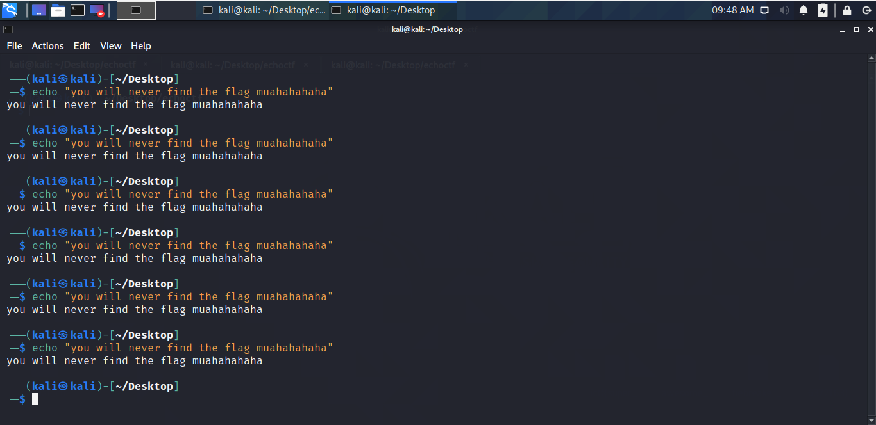The height and width of the screenshot is (425, 876).
Task: Switch to the kali@kali: ~/Desktop/ec... taskbar window
Action: [264, 10]
